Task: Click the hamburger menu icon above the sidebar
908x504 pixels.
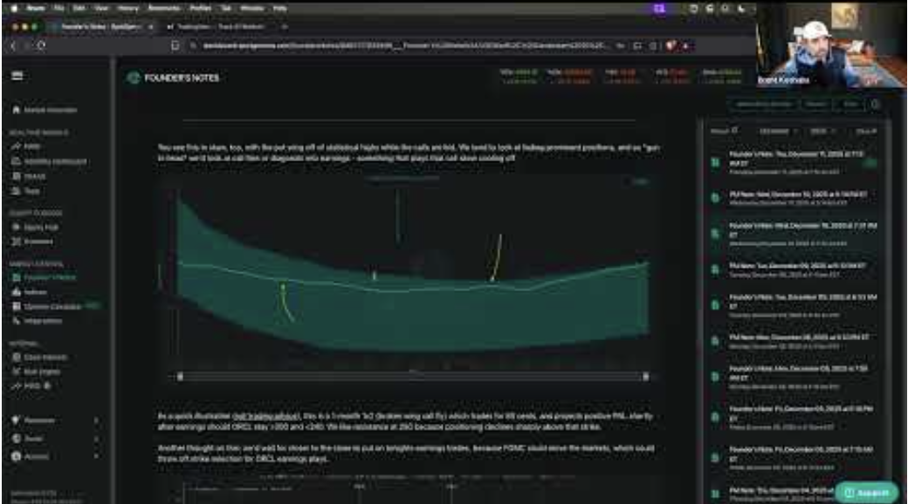Action: coord(17,77)
